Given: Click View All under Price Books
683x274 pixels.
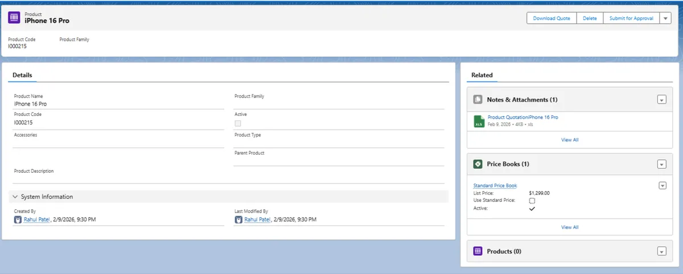Looking at the screenshot, I should pos(570,227).
